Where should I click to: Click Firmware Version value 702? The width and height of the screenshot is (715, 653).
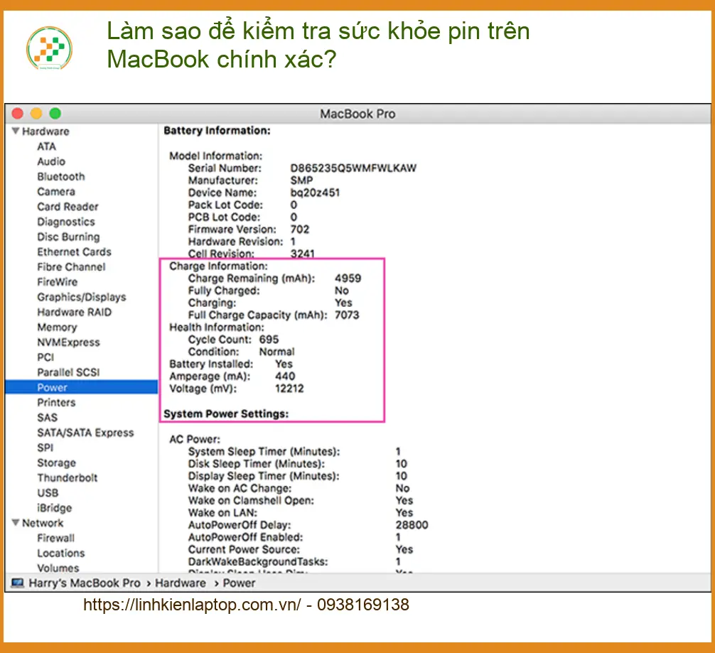(300, 230)
